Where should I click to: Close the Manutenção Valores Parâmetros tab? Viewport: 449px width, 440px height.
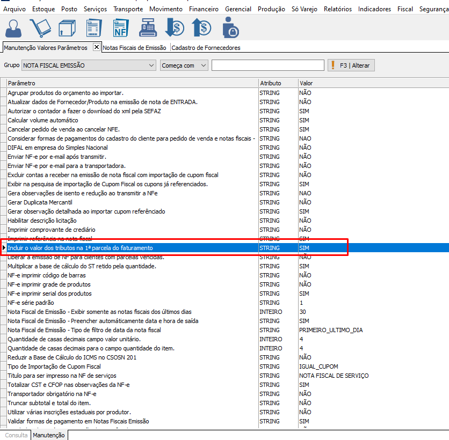click(97, 47)
